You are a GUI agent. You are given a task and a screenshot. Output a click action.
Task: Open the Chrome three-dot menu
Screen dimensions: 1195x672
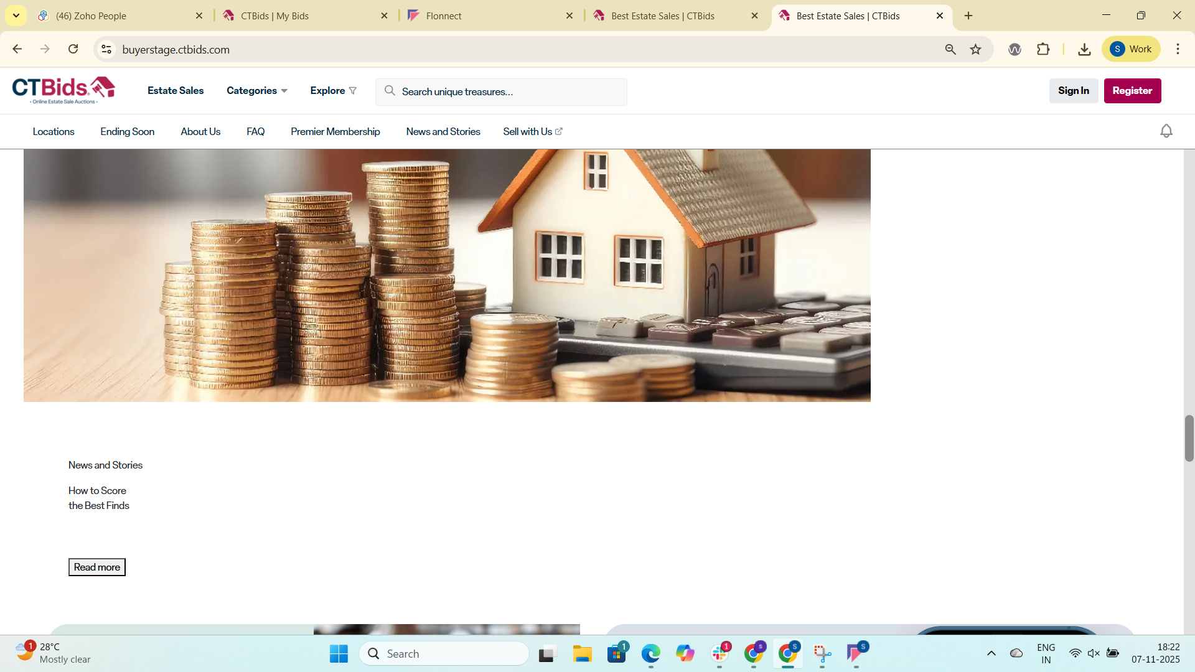tap(1178, 49)
